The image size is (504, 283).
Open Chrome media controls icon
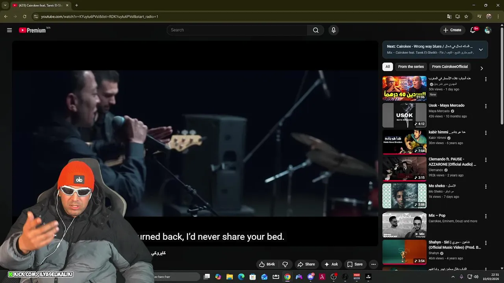tap(479, 17)
